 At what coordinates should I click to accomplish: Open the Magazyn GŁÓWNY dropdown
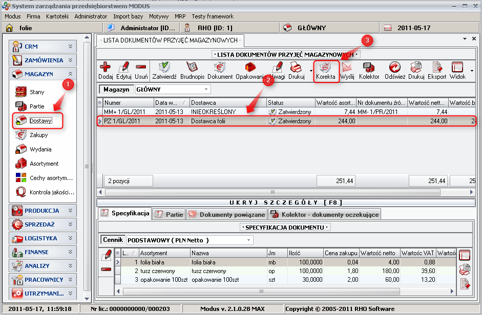click(x=206, y=89)
